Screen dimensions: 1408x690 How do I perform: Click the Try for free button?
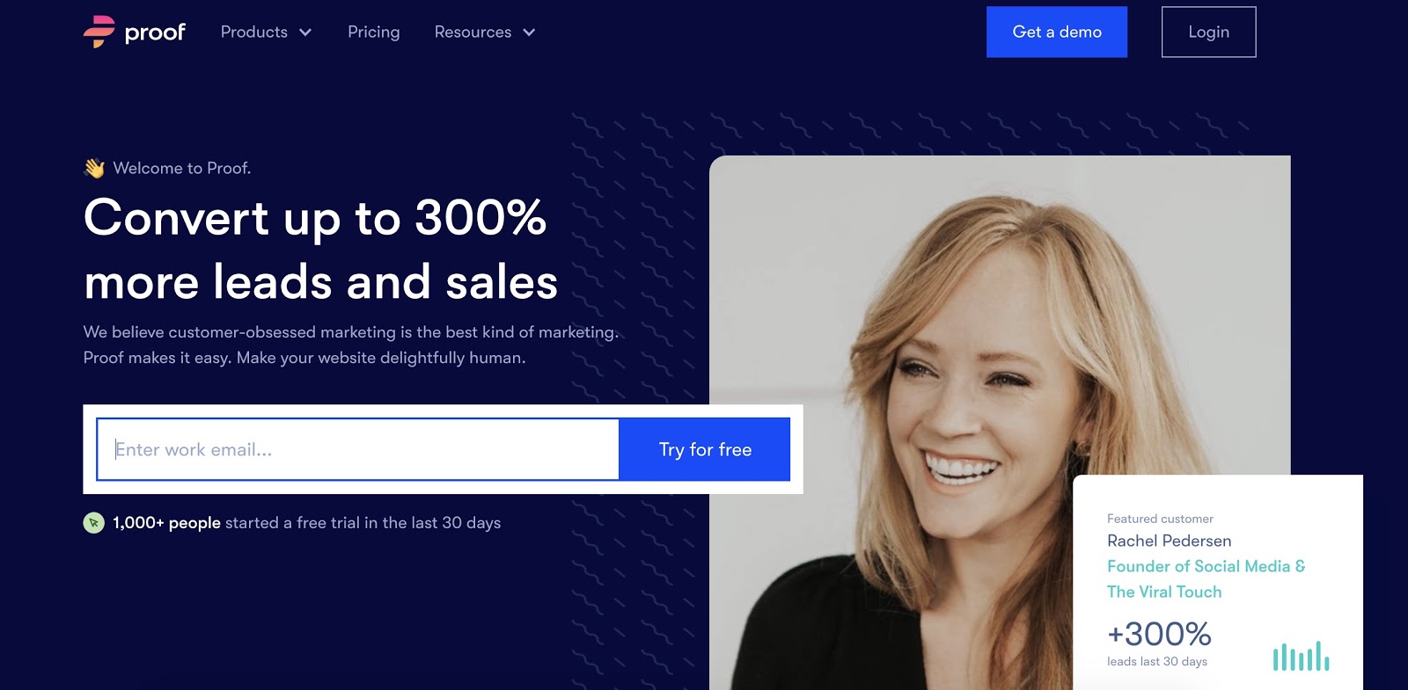click(x=705, y=449)
